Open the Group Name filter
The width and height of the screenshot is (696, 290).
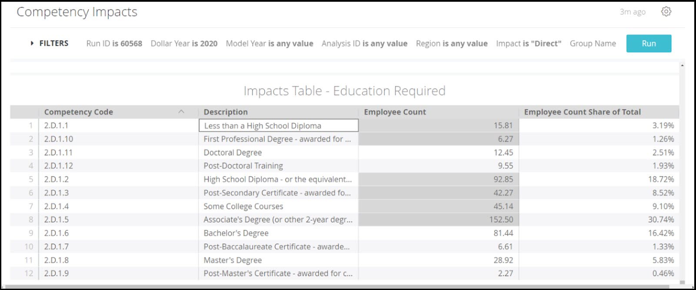pyautogui.click(x=593, y=43)
